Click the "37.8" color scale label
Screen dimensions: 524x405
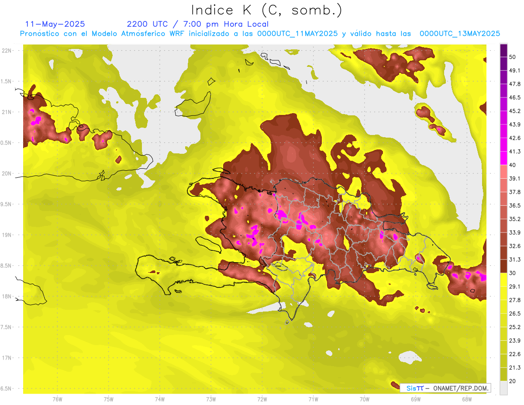pyautogui.click(x=515, y=192)
